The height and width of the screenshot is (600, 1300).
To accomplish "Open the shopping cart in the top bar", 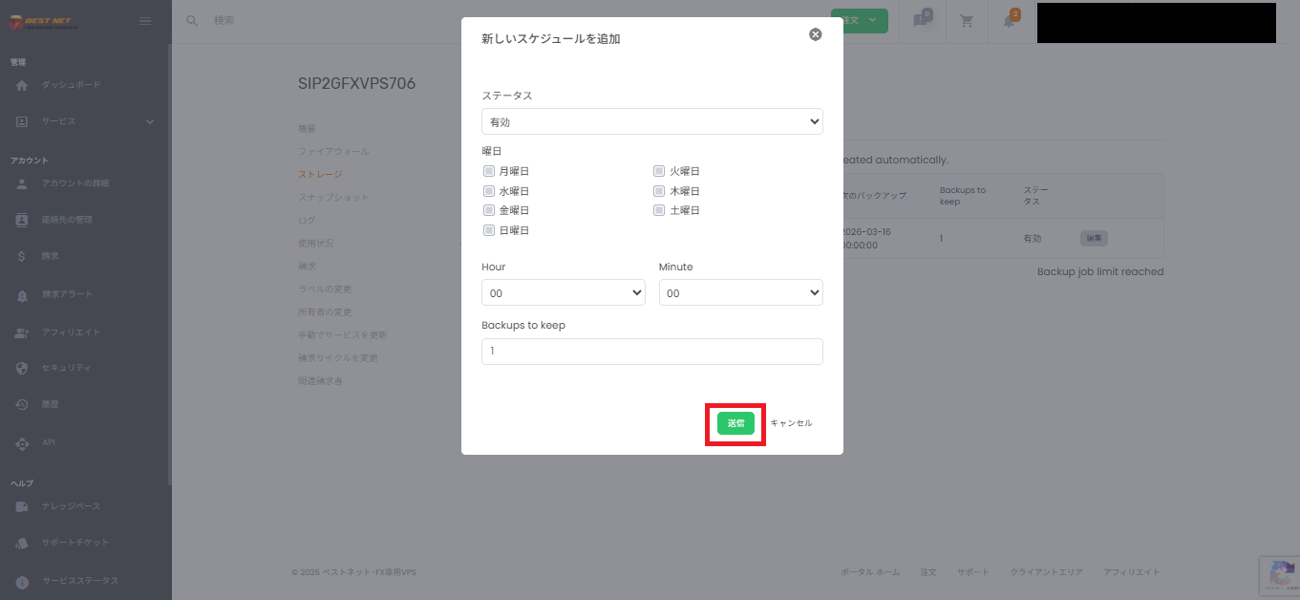I will pyautogui.click(x=966, y=20).
